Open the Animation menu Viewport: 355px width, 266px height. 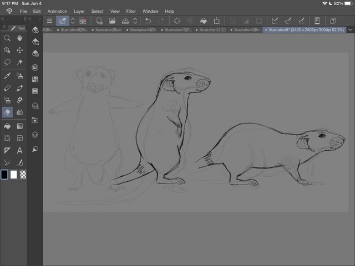[57, 11]
